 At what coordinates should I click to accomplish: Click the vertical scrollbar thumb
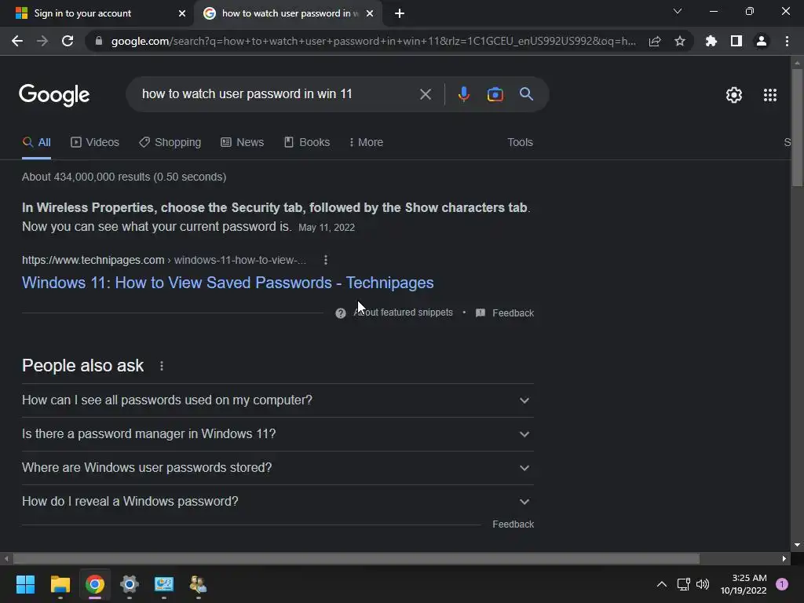797,127
